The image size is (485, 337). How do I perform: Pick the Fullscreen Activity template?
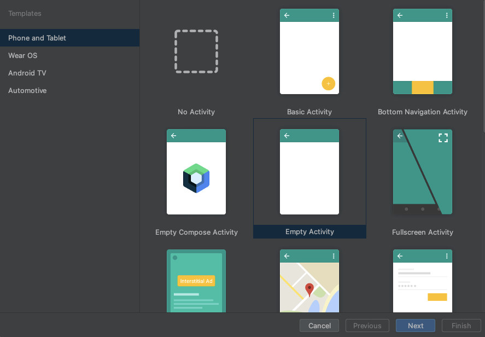[422, 172]
